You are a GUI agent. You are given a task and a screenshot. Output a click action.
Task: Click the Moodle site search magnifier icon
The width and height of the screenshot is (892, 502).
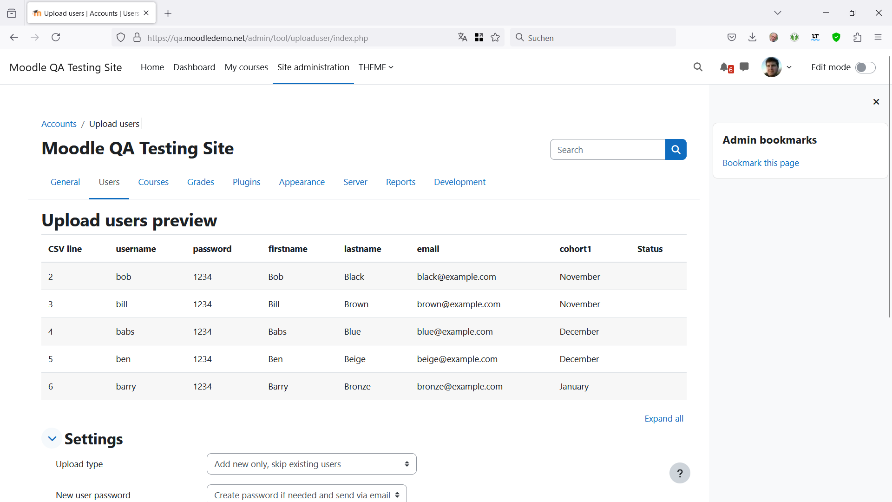(x=698, y=67)
